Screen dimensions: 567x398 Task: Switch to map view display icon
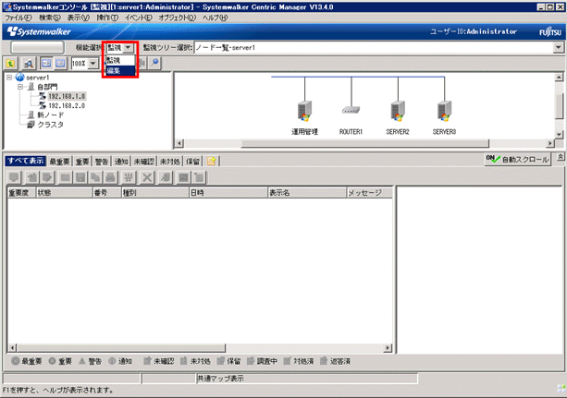click(46, 63)
